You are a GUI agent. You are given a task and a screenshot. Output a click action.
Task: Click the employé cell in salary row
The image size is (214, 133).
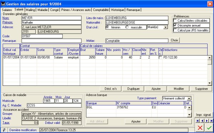click(x=74, y=57)
